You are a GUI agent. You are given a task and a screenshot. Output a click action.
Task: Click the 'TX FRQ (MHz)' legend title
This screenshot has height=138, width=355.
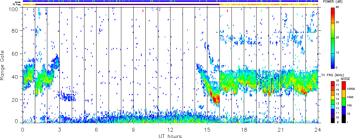pyautogui.click(x=332, y=75)
